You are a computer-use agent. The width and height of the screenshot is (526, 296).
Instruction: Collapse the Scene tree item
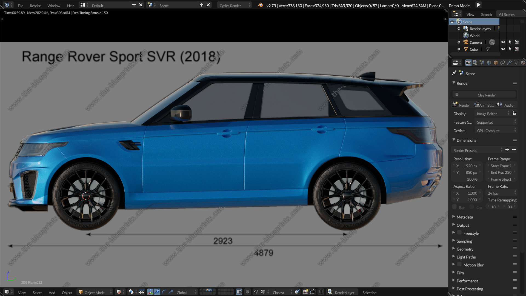(452, 22)
